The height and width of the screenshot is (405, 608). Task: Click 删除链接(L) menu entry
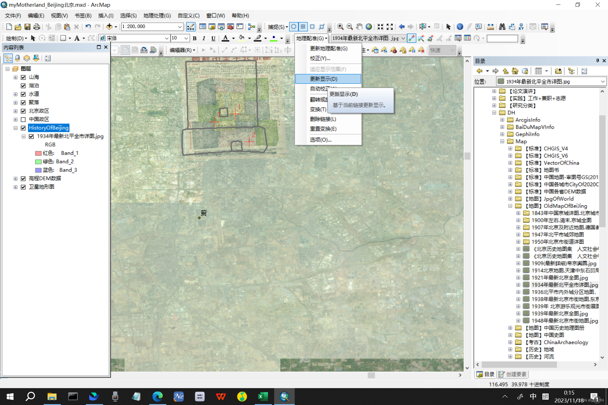323,119
